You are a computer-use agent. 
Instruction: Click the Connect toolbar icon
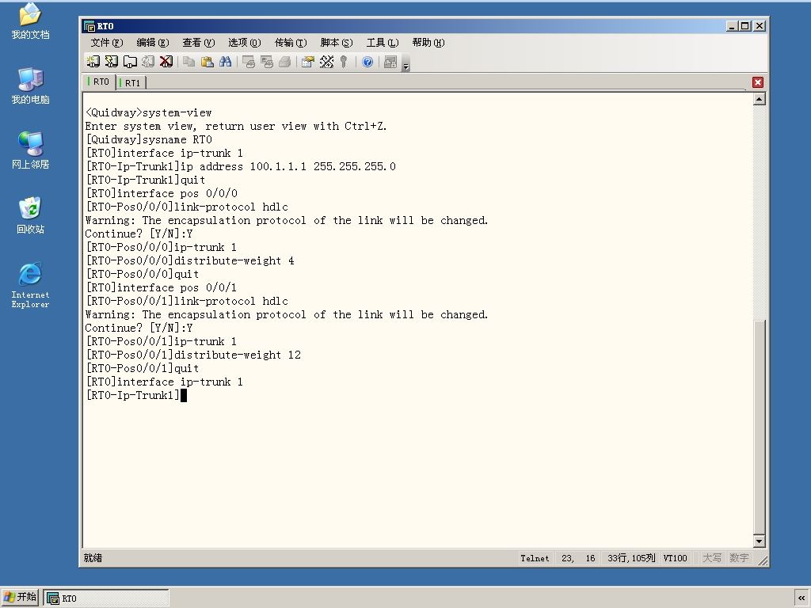[93, 62]
